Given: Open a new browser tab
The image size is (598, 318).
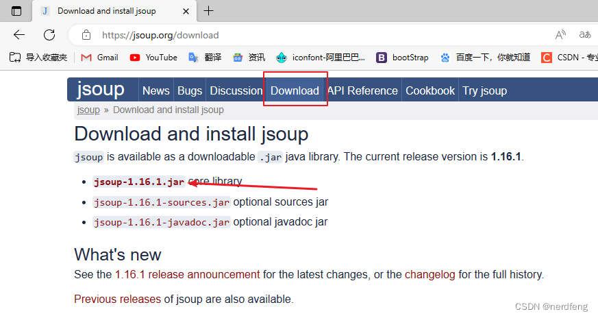Looking at the screenshot, I should pos(208,11).
